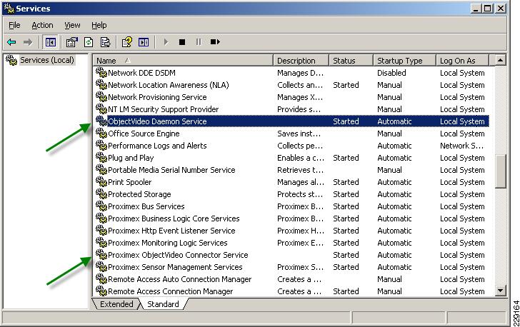
Task: Click the Export List toolbar icon
Action: [105, 42]
